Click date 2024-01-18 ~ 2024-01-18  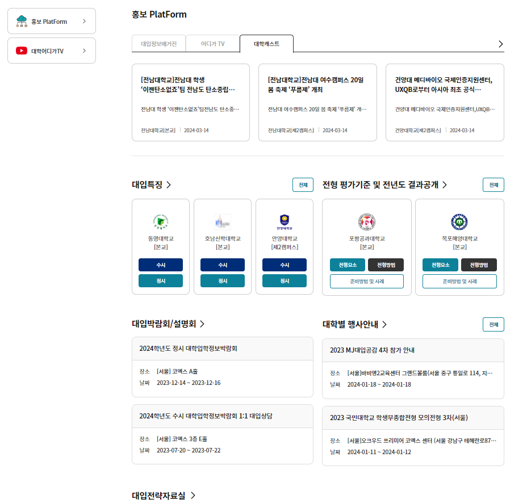[x=379, y=384]
